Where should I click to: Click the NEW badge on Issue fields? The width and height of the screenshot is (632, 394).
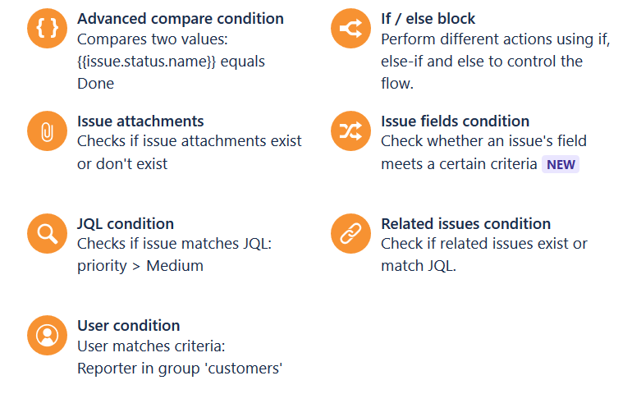pos(561,164)
